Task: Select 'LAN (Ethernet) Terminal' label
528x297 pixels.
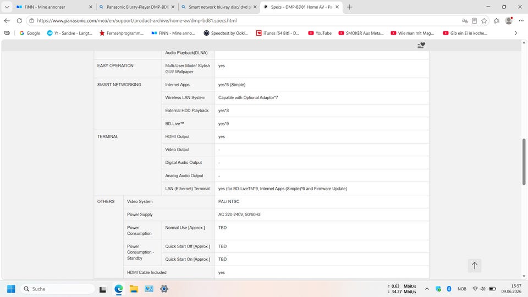Action: coord(187,189)
